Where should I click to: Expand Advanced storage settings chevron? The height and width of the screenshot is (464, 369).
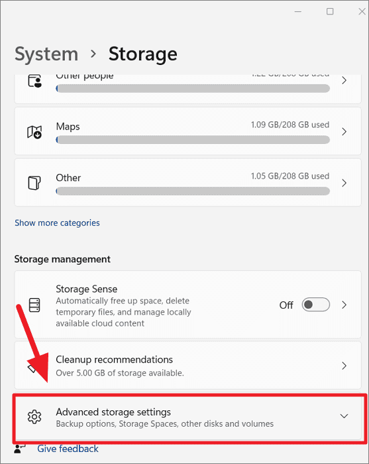point(344,416)
